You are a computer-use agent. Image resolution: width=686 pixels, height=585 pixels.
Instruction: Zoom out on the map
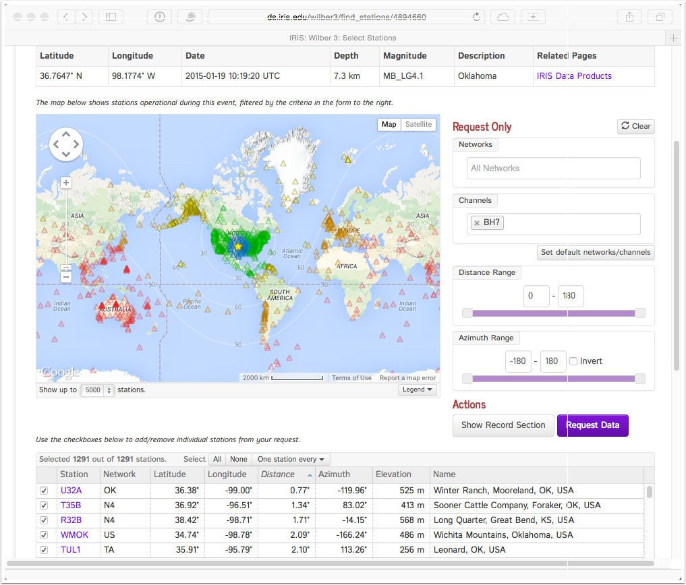pos(66,277)
